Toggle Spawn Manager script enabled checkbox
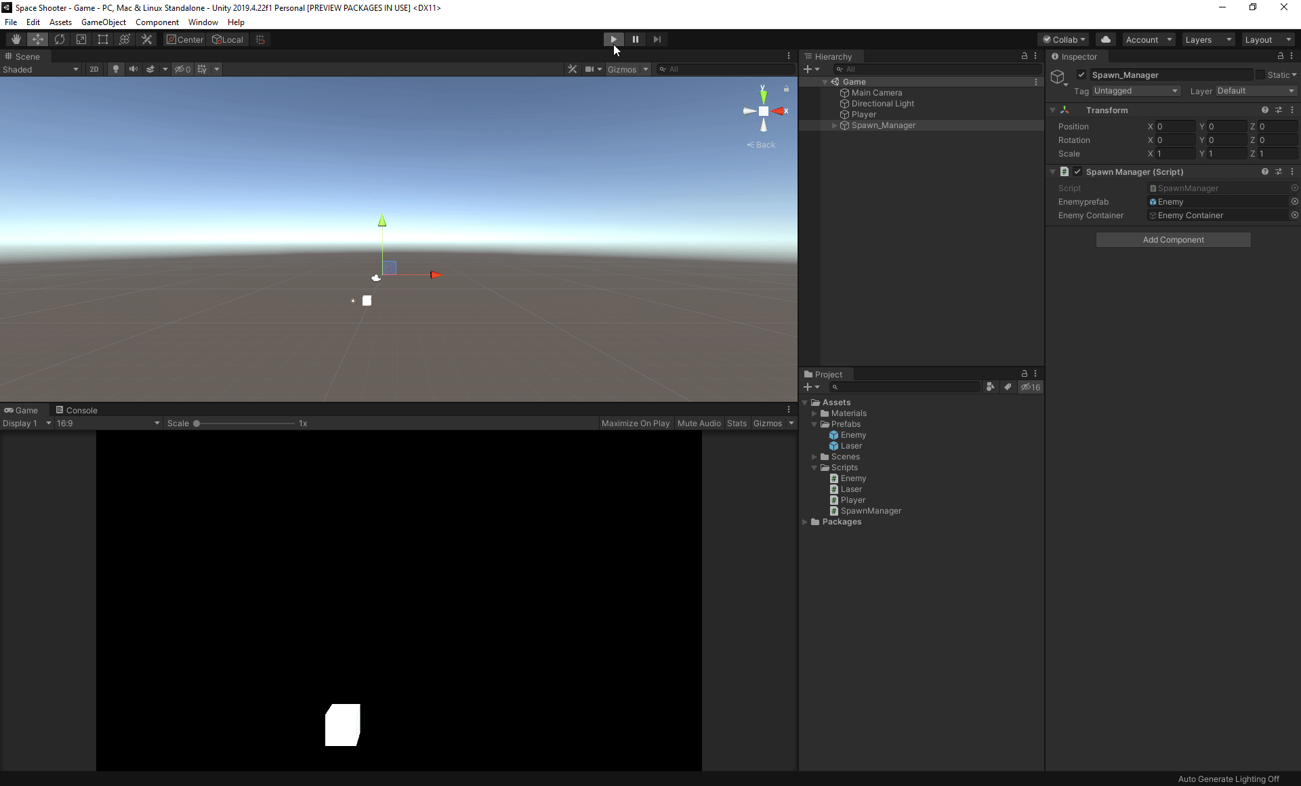 pyautogui.click(x=1077, y=172)
